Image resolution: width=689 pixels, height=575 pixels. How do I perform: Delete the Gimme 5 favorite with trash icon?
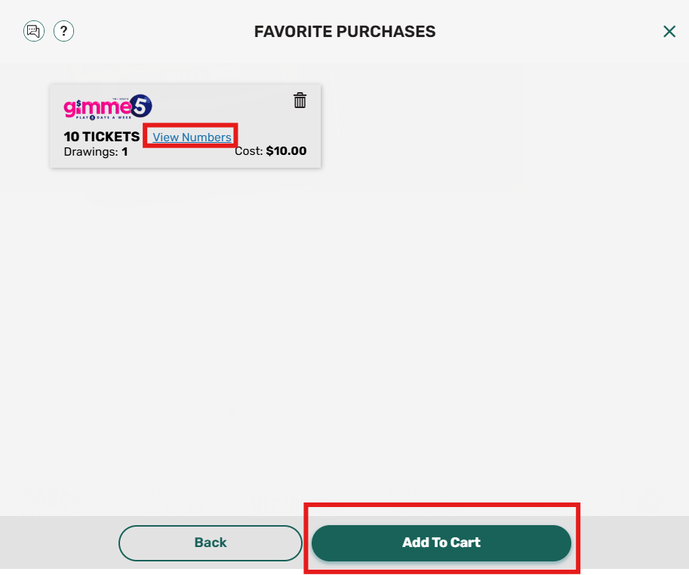click(300, 100)
